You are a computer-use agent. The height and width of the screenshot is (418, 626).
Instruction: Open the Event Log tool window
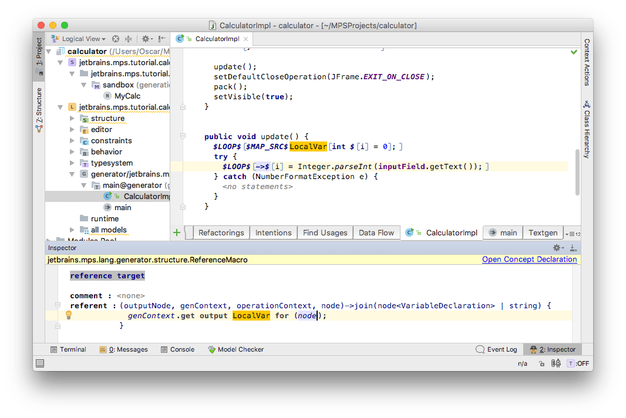[496, 349]
